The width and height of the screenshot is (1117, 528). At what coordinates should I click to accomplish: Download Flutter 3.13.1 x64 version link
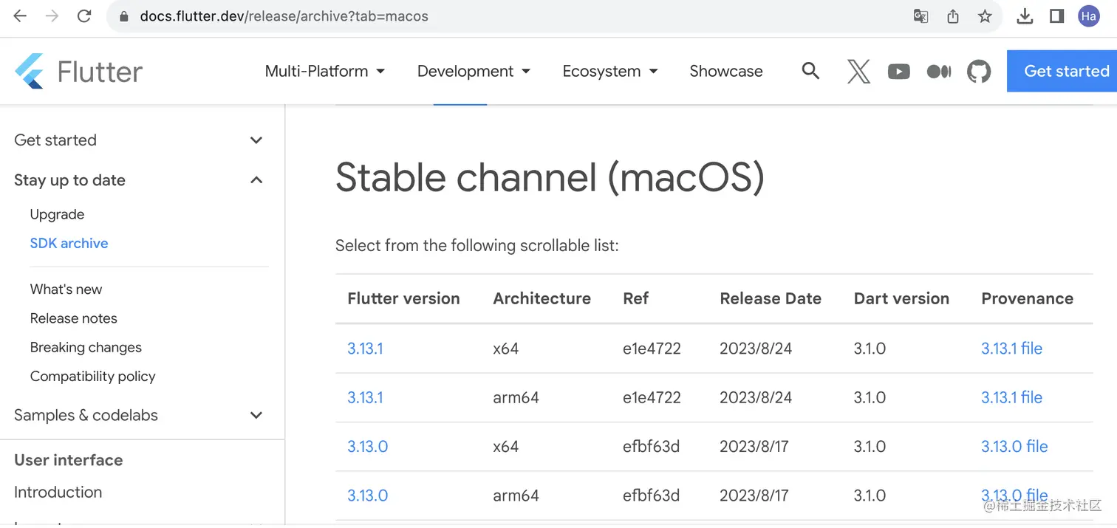[x=365, y=349]
